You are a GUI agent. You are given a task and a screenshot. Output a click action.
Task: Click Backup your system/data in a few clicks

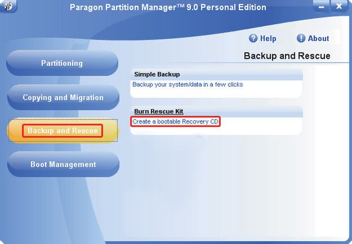point(188,84)
